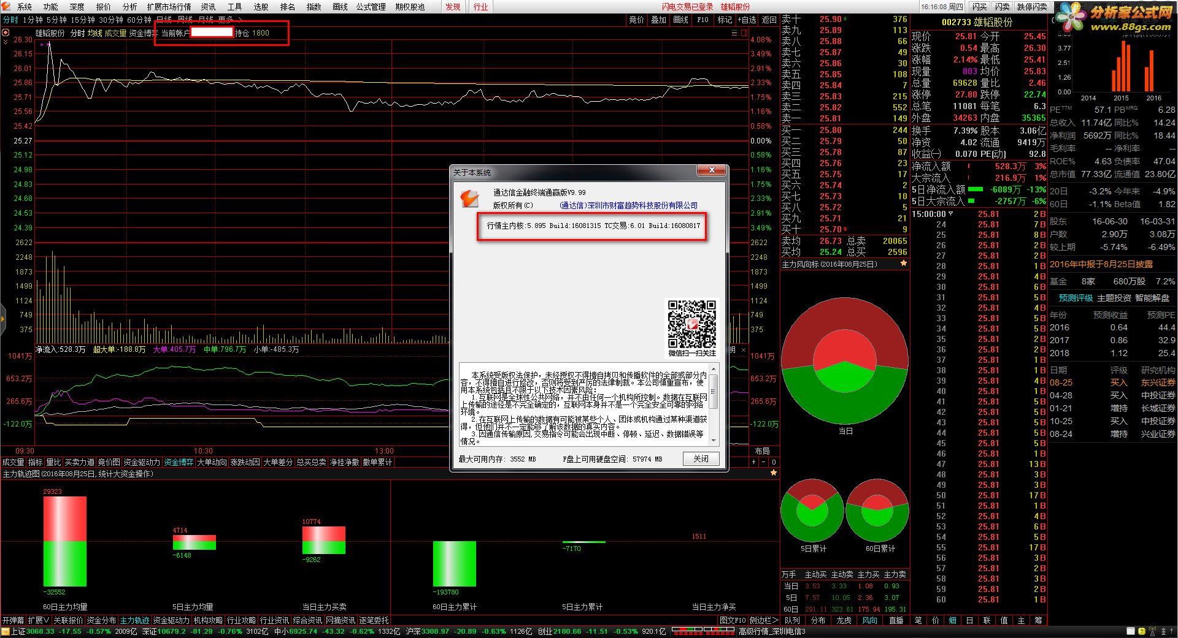
Task: Click the 图文F10 button at the bottom
Action: (x=733, y=621)
